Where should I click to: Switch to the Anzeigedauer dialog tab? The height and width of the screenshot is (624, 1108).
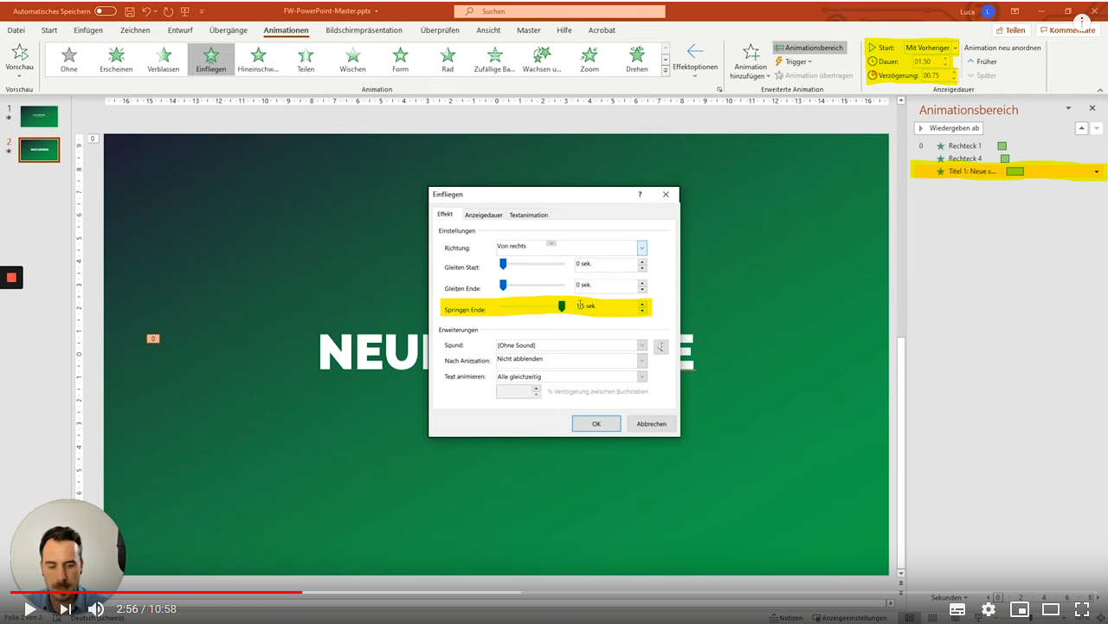[x=483, y=215]
